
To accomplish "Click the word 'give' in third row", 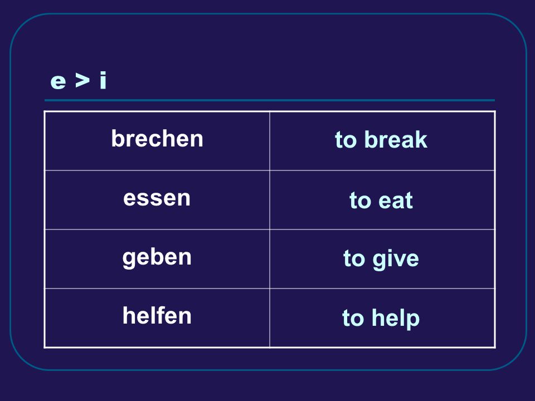I will 396,260.
